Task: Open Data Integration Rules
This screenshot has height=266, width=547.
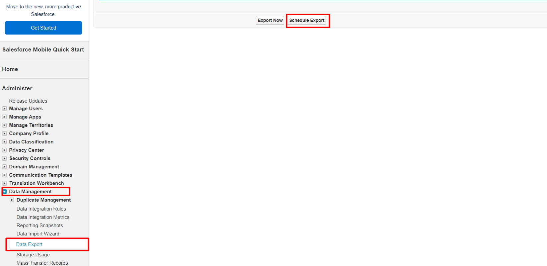Action: point(41,209)
